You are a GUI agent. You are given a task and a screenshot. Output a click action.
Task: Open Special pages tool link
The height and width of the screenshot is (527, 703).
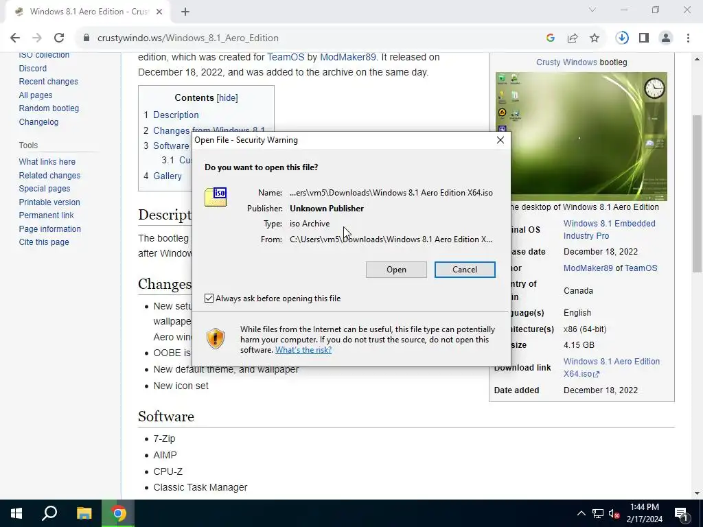tap(45, 189)
